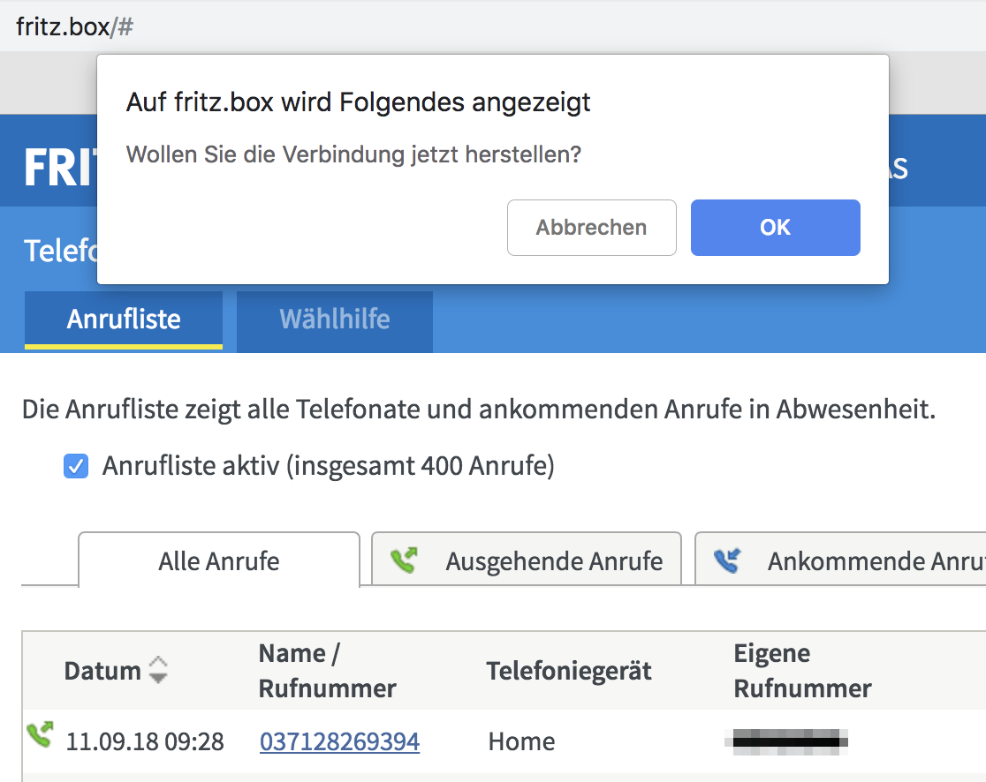Viewport: 986px width, 782px height.
Task: Click Abbrechen in the dialog
Action: 591,228
